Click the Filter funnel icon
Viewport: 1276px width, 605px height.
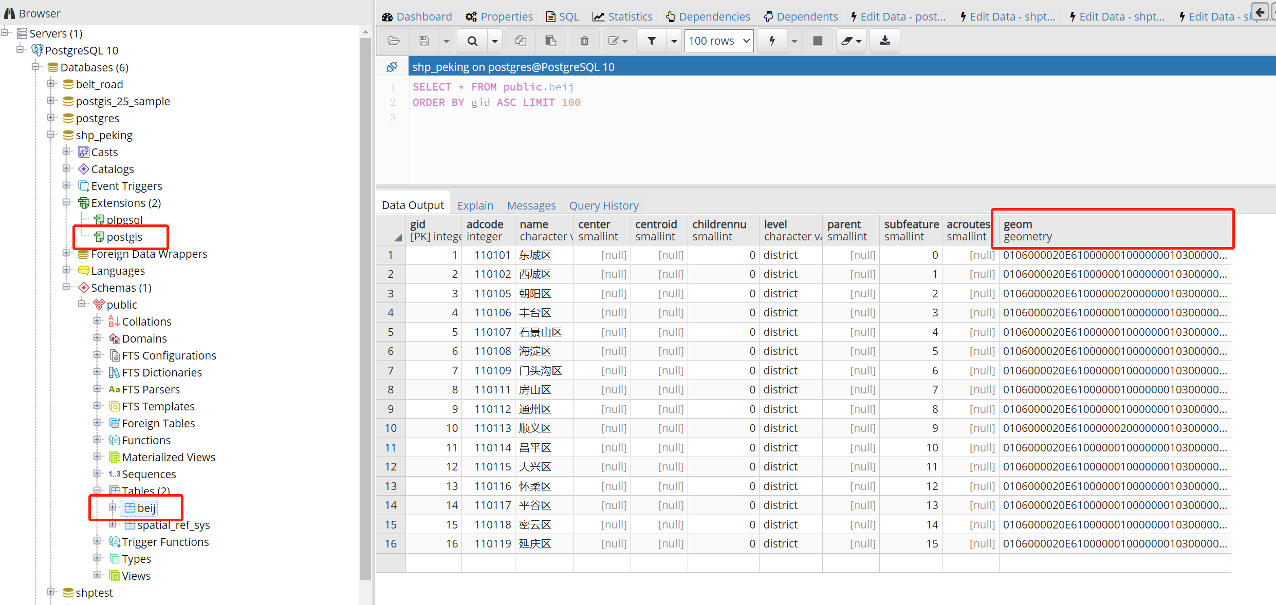pyautogui.click(x=652, y=41)
